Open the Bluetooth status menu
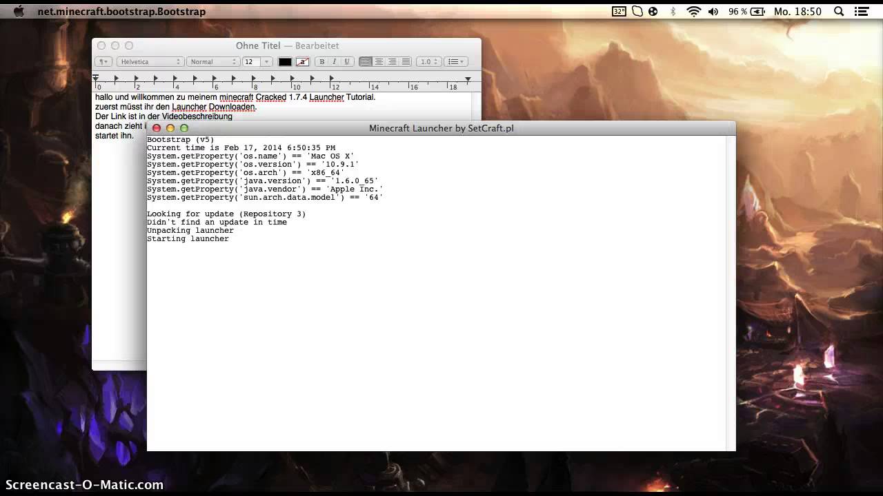Image resolution: width=883 pixels, height=496 pixels. (673, 12)
